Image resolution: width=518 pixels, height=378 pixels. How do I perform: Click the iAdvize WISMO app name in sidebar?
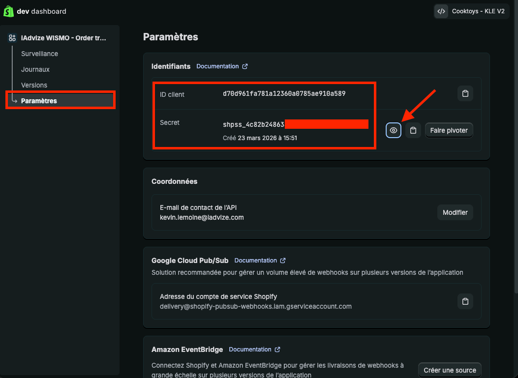[63, 38]
